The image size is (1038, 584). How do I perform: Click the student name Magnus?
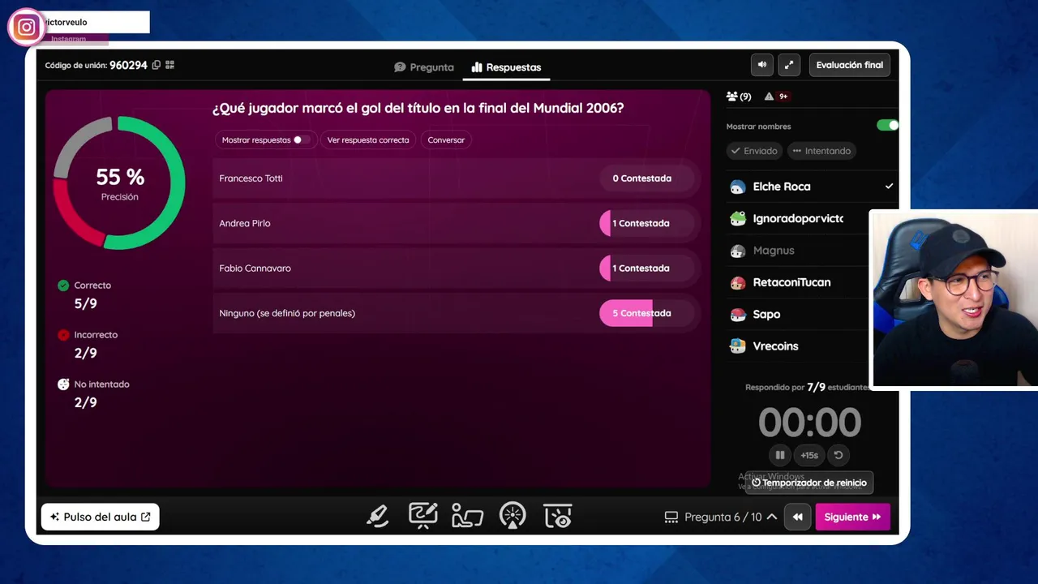pos(773,251)
